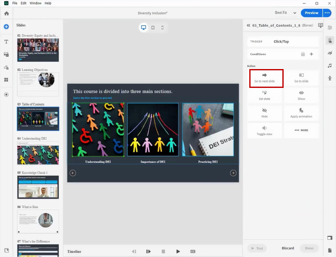The image size is (336, 257).
Task: Open the Trigger Click/Tap dropdown
Action: point(283,41)
